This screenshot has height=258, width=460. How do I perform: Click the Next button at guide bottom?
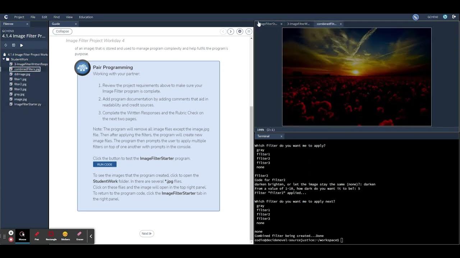click(147, 234)
